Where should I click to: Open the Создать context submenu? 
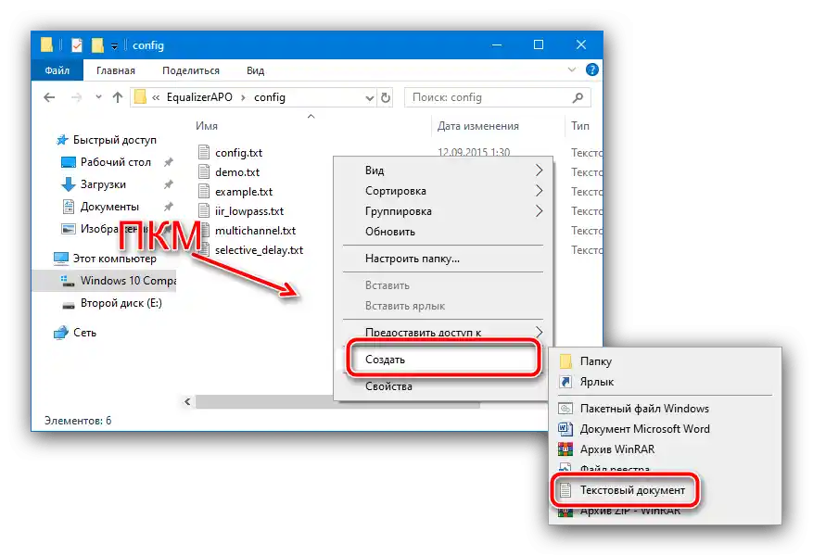click(443, 360)
